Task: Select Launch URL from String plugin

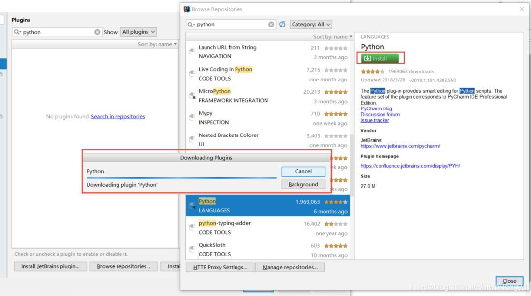Action: click(x=268, y=52)
